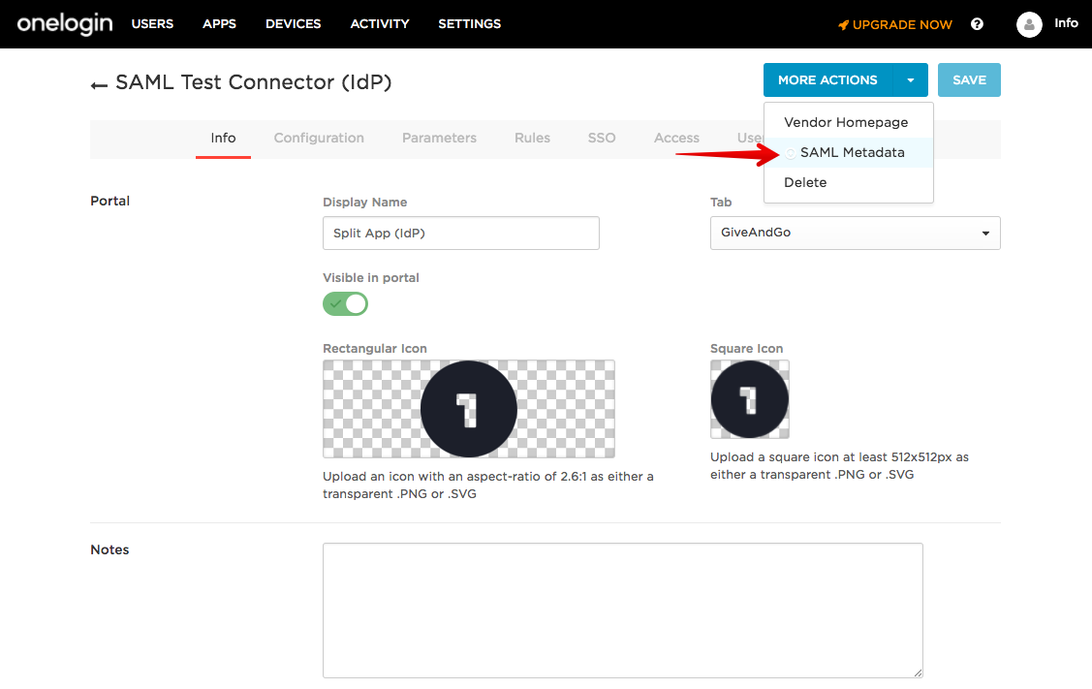The image size is (1092, 689).
Task: Click the square icon upload preview
Action: coord(749,399)
